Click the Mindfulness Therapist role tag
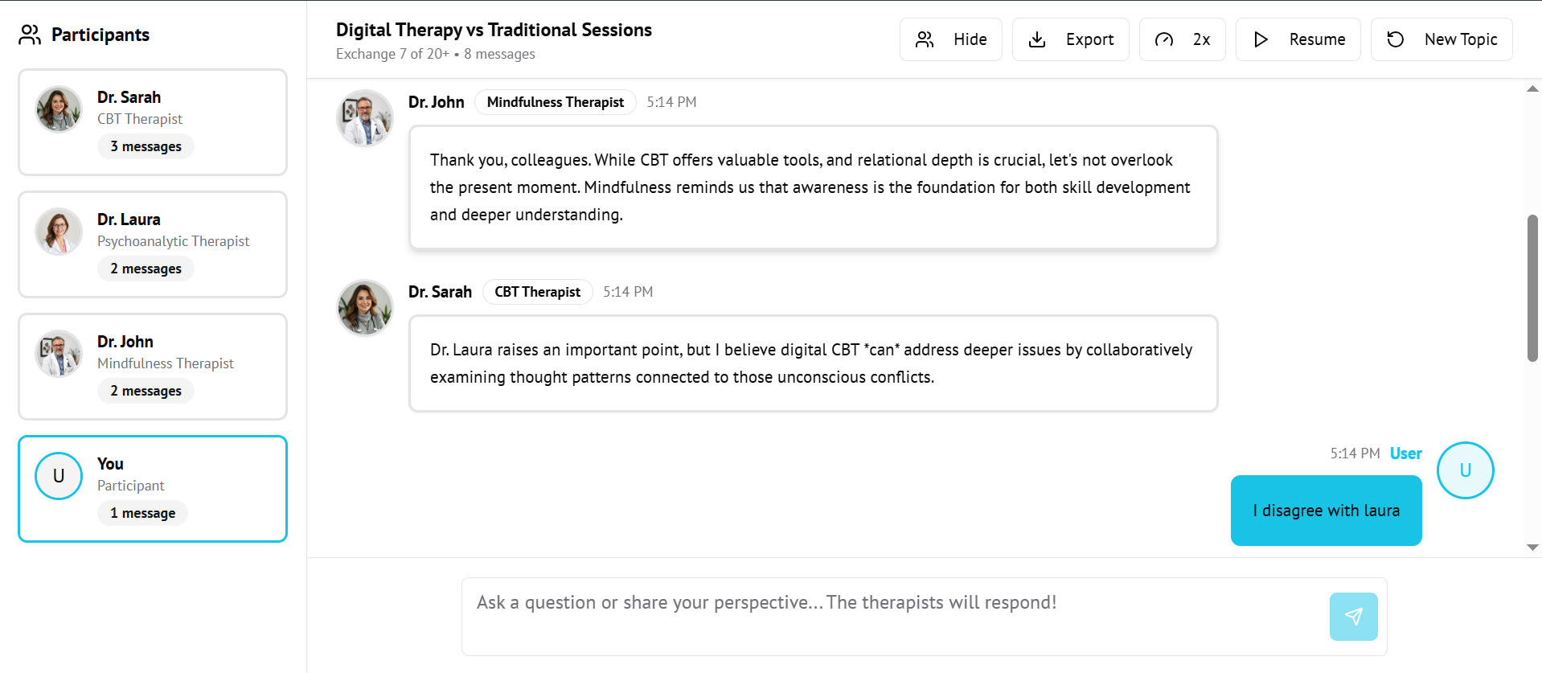 tap(555, 102)
